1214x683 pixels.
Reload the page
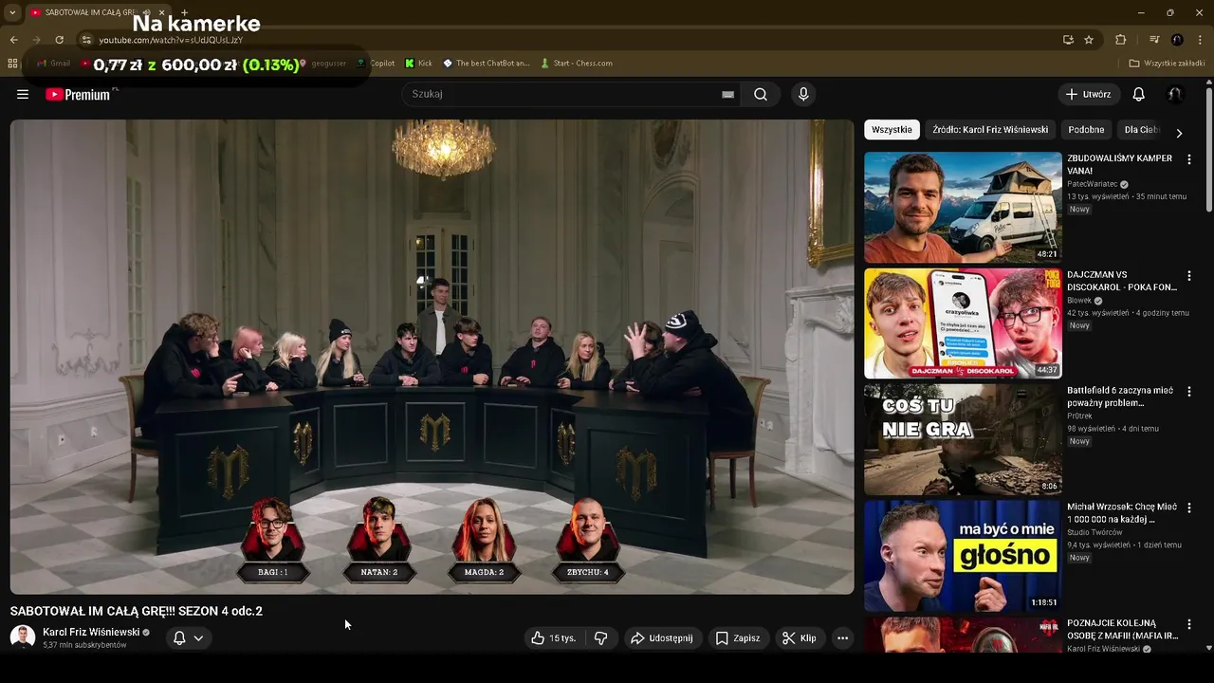pos(59,40)
